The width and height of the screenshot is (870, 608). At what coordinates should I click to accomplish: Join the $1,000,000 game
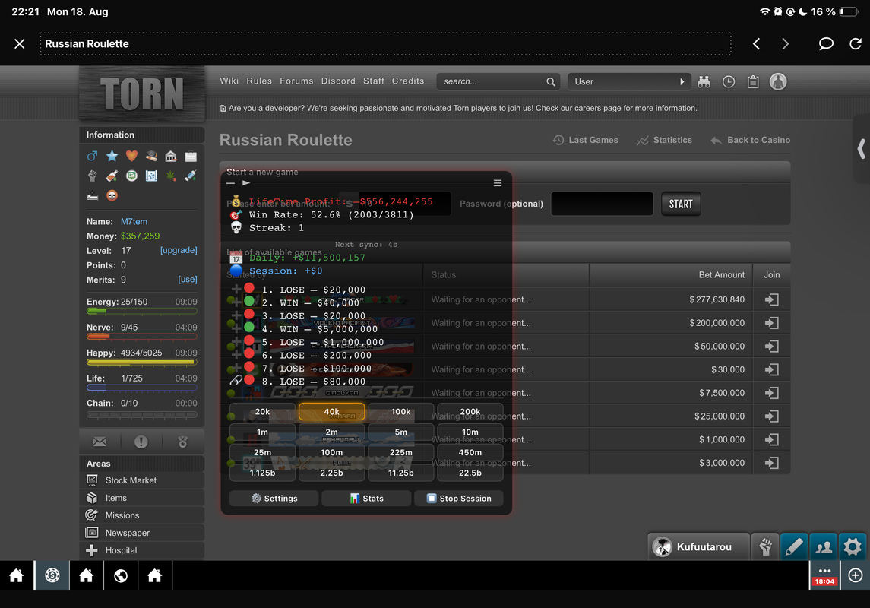(771, 439)
